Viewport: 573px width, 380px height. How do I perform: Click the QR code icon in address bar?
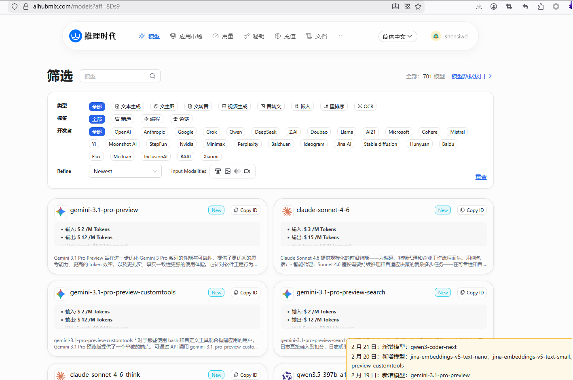click(407, 6)
